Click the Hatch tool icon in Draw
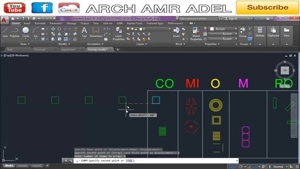 [43, 39]
